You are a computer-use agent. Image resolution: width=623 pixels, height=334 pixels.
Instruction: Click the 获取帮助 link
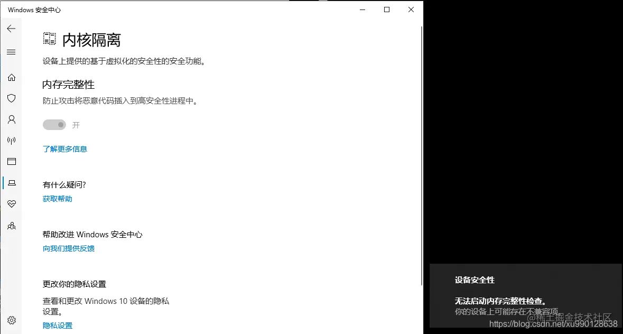pyautogui.click(x=57, y=199)
